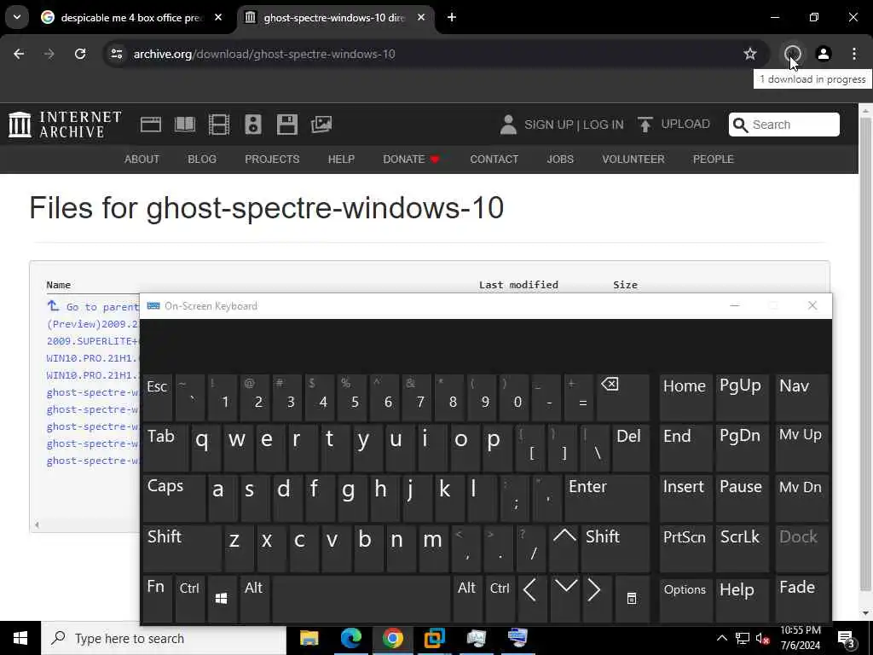Image resolution: width=873 pixels, height=655 pixels.
Task: Click the Fade key
Action: pos(802,599)
